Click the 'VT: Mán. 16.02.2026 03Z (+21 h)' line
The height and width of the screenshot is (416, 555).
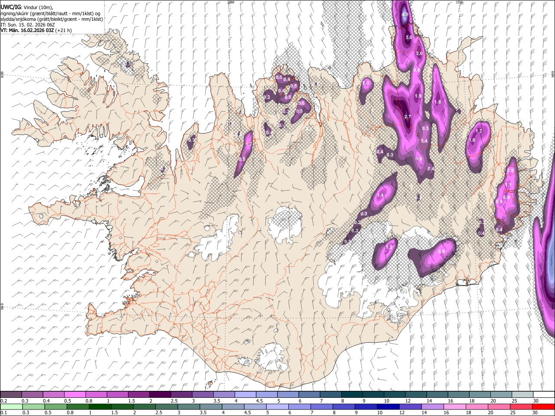(36, 30)
